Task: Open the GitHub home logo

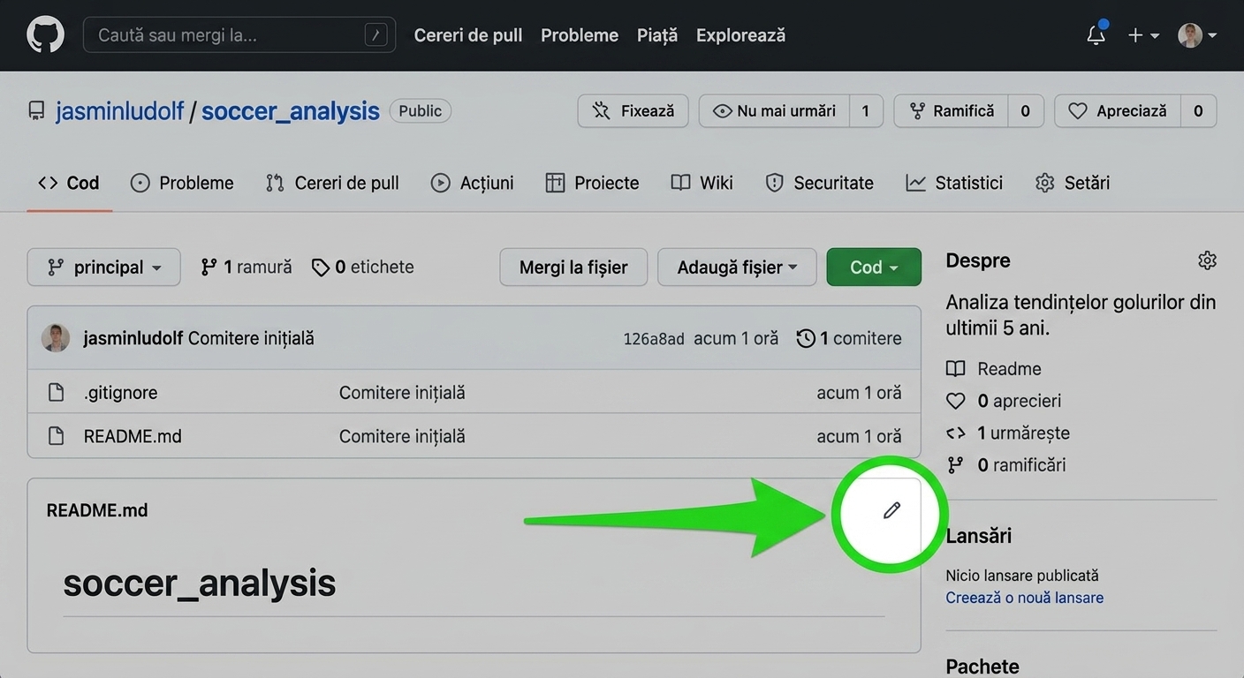Action: (45, 35)
